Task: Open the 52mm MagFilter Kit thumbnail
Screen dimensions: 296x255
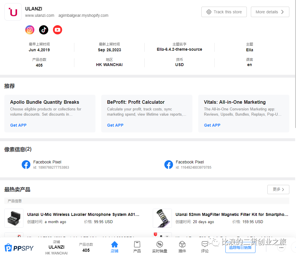Action: point(162,218)
